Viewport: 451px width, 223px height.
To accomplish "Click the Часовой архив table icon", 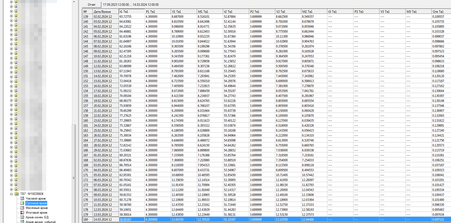I will 22,199.
